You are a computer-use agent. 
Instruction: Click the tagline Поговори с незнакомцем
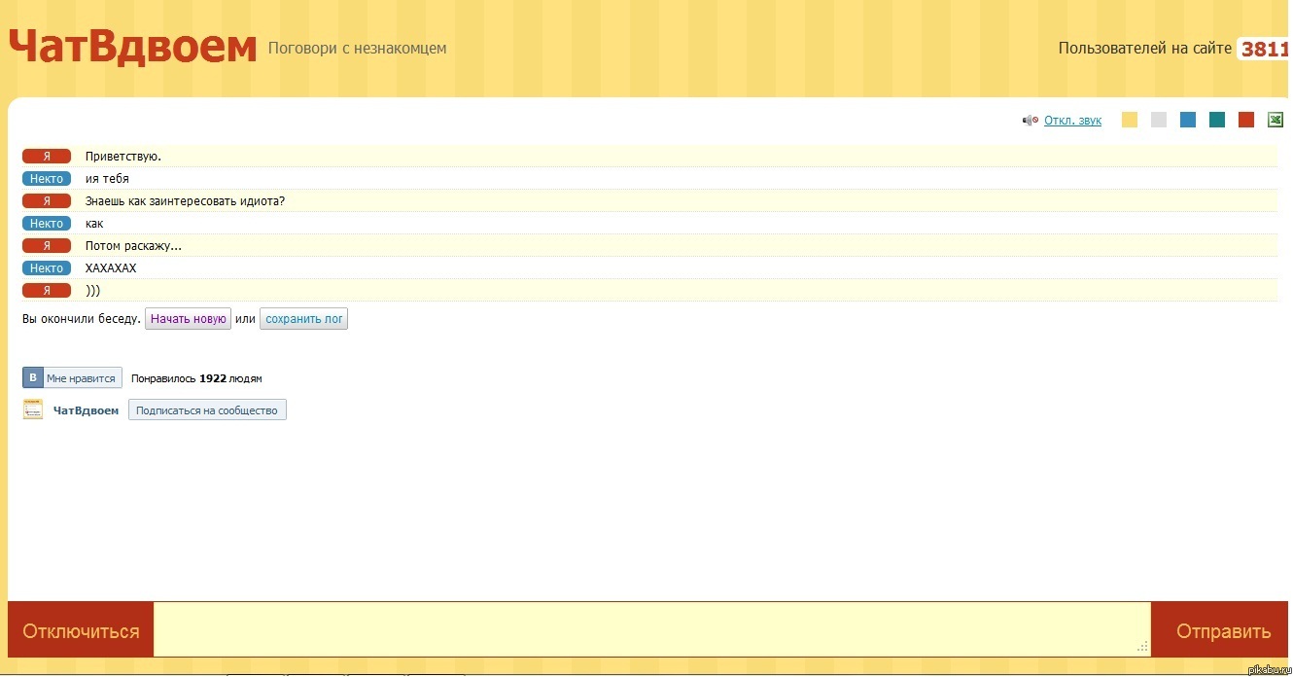(357, 48)
